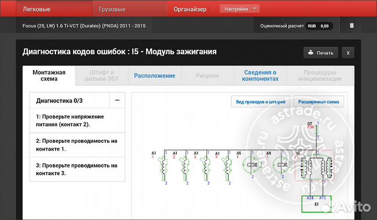Viewport: 377px width, 220px height.
Task: Click the calculator icon in the header
Action: coord(351,25)
